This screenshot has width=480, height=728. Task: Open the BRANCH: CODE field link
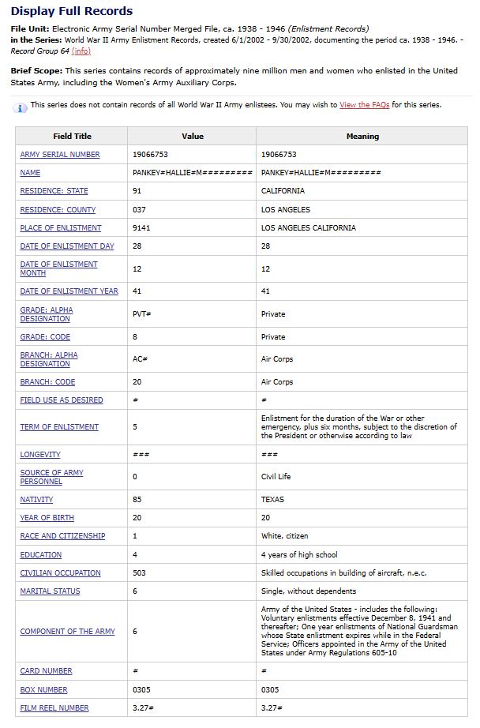pos(49,382)
